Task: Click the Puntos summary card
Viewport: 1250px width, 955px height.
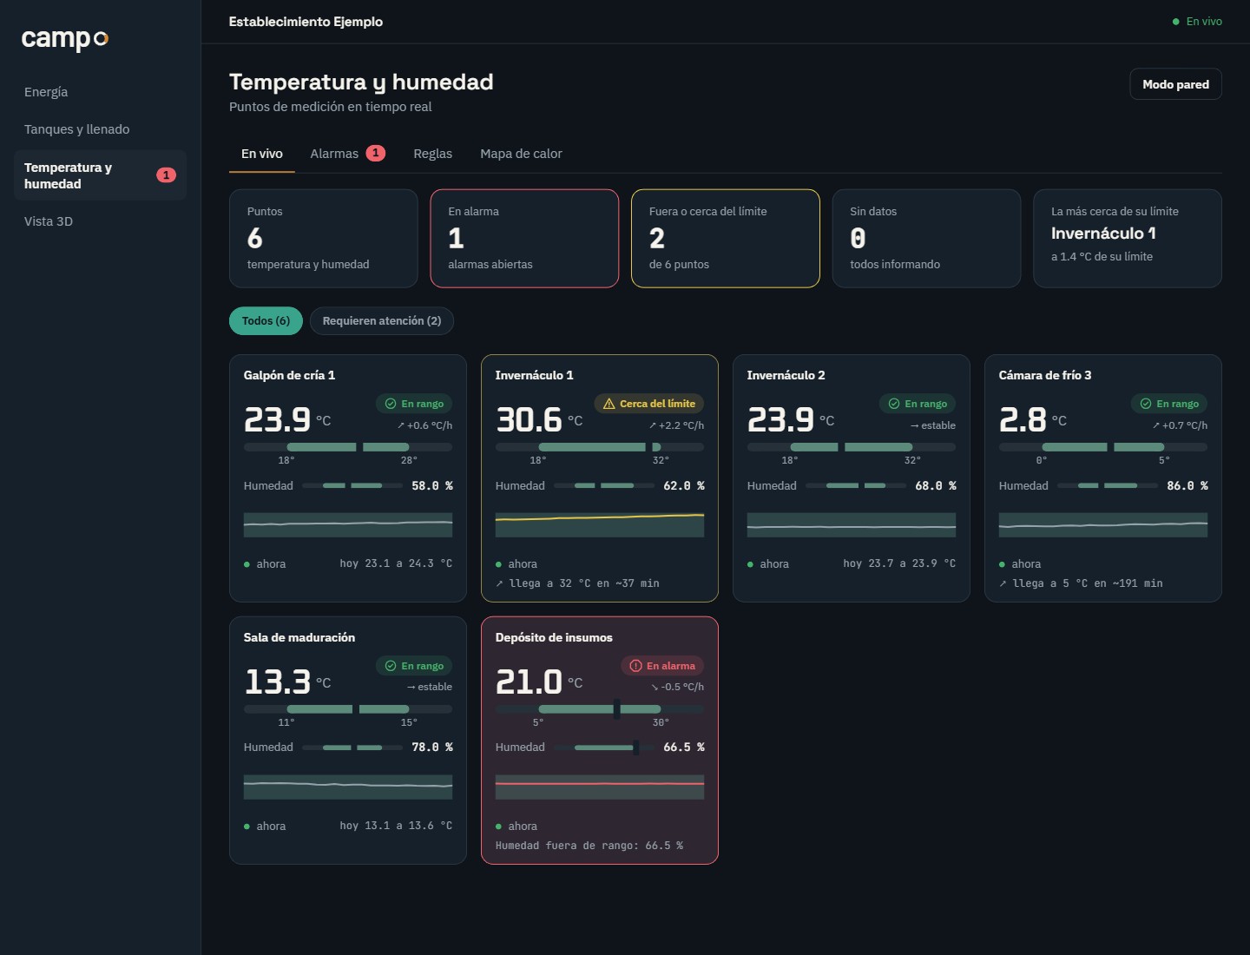Action: (324, 238)
